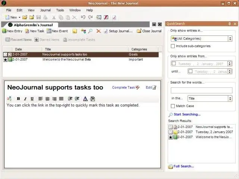This screenshot has width=239, height=179.
Task: Click the Save floppy disk icon
Action: (38, 18)
